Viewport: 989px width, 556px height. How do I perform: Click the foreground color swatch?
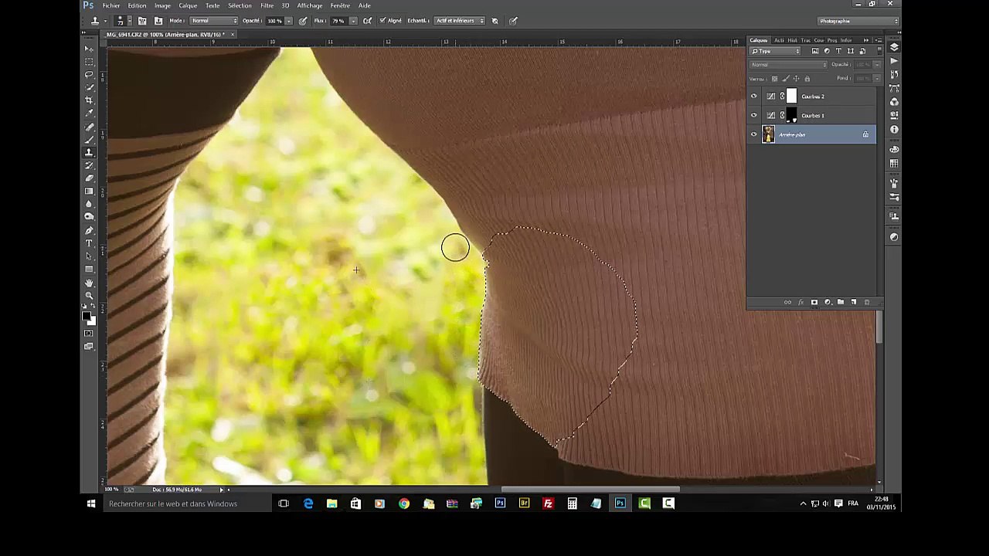(x=87, y=315)
